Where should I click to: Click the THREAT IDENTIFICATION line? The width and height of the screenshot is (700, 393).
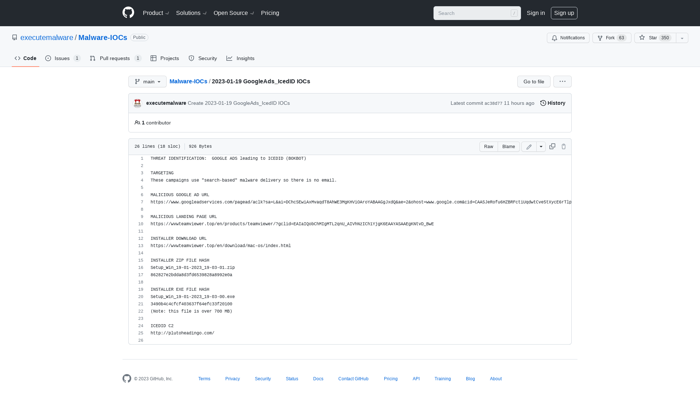click(228, 159)
